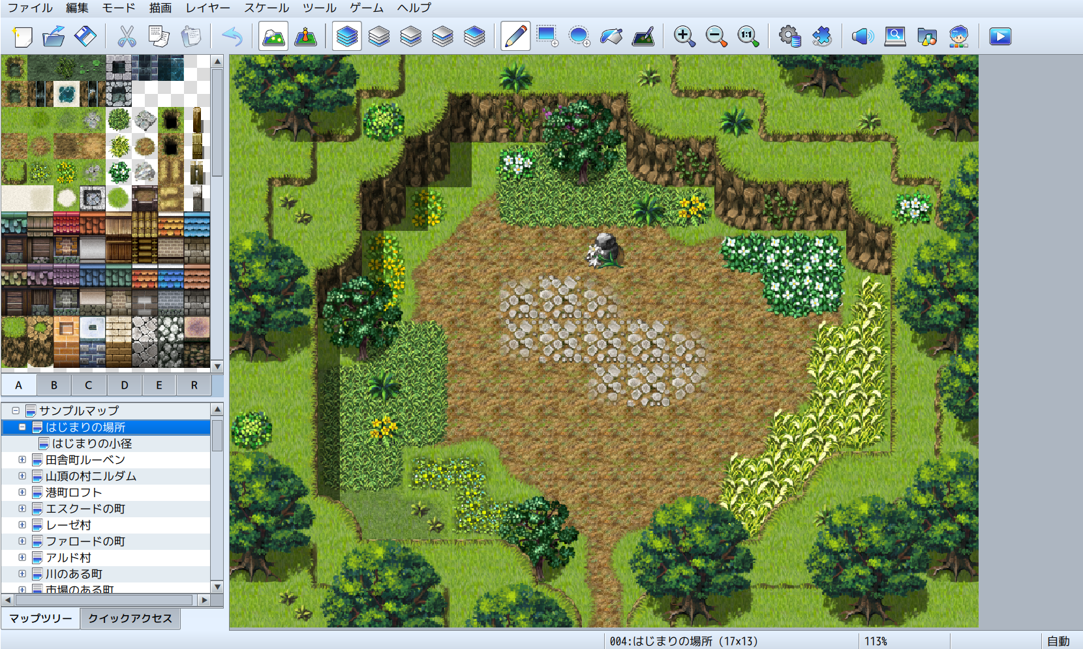Start playtest with the play button
The image size is (1083, 649).
999,37
